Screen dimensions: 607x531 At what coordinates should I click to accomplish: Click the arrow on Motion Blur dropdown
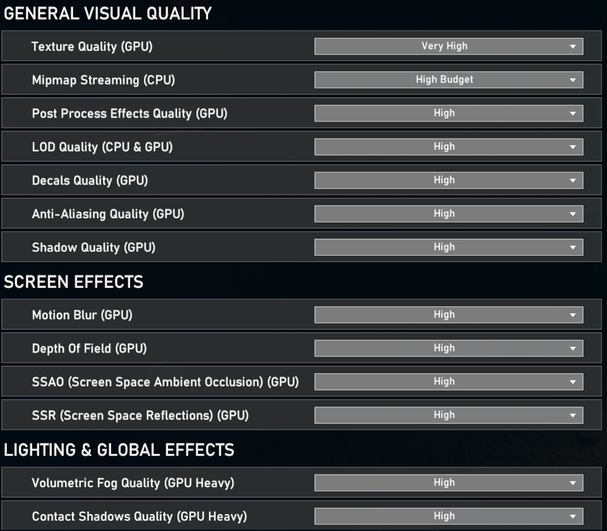572,315
